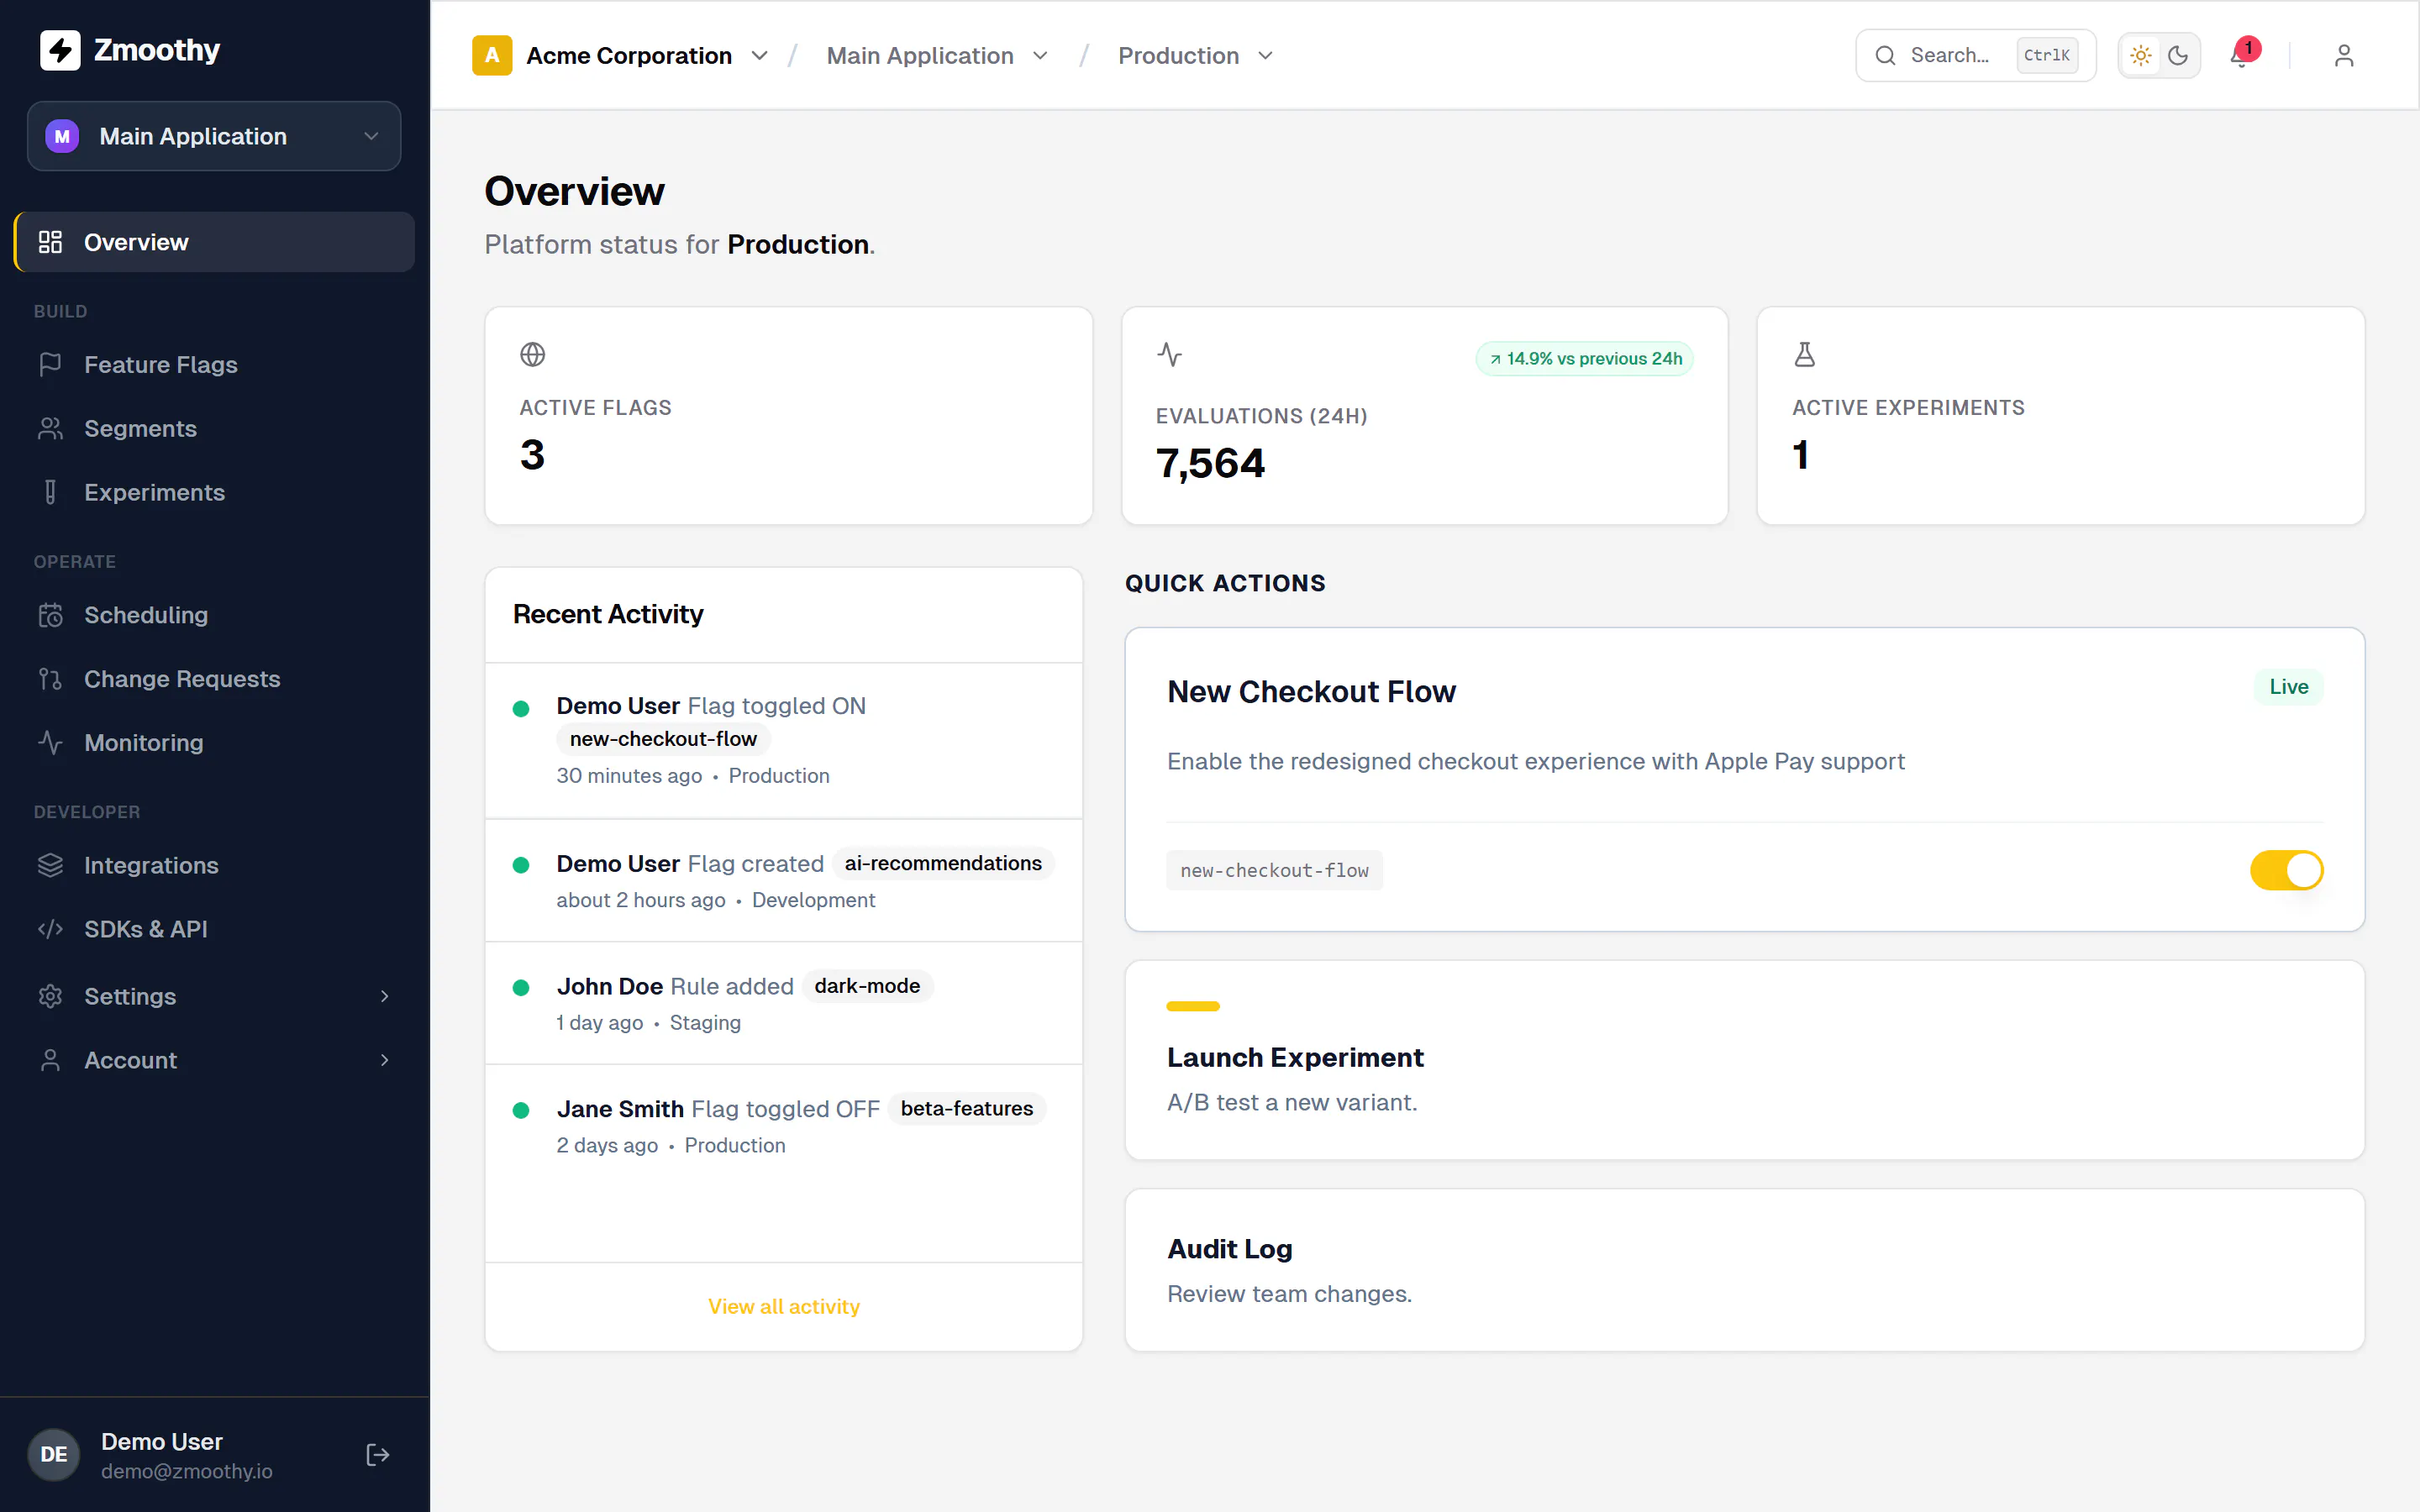Click the orange Acme Corporation A avatar

pyautogui.click(x=492, y=56)
